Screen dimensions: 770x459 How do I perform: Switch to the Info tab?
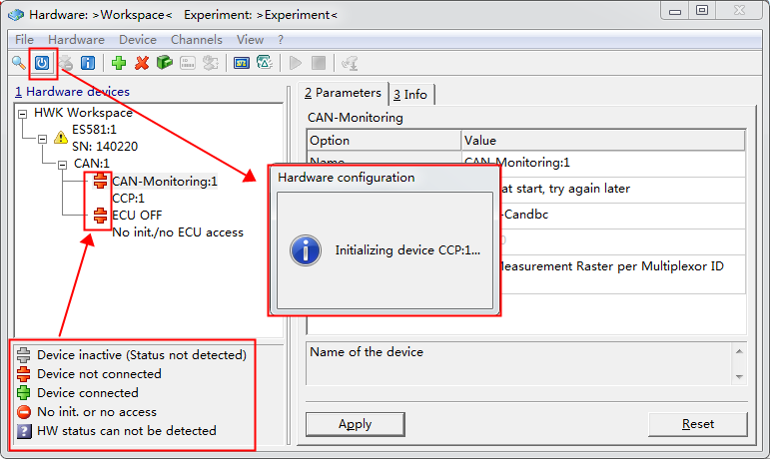coord(410,94)
